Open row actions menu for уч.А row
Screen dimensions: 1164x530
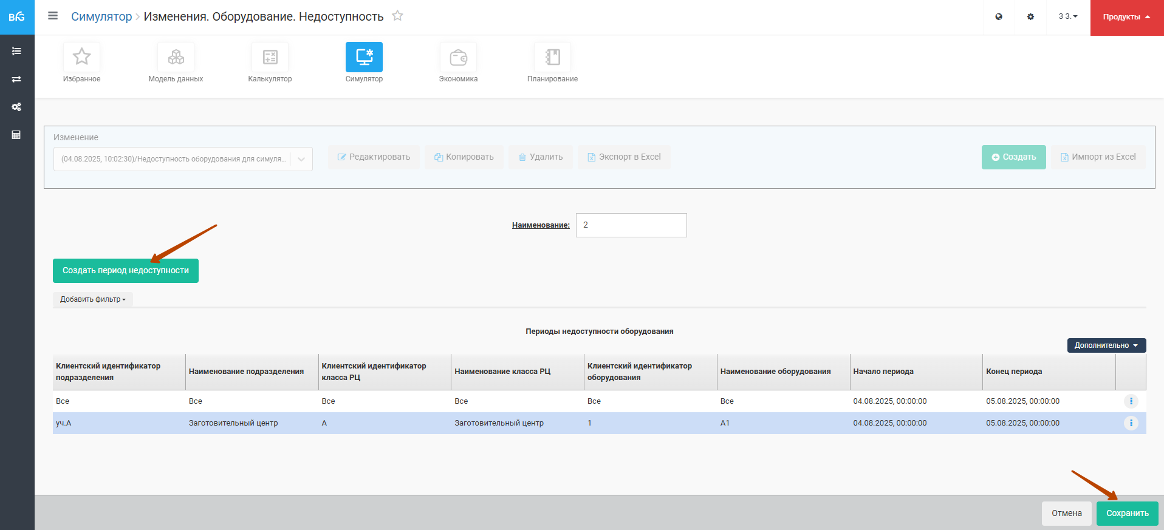1131,423
